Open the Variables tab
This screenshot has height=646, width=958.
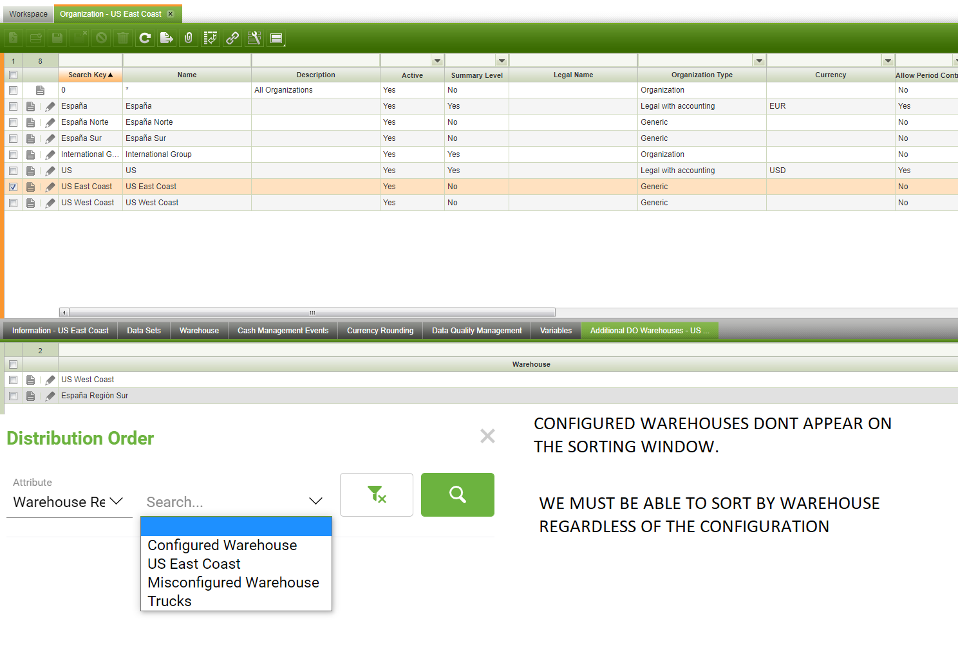coord(556,331)
